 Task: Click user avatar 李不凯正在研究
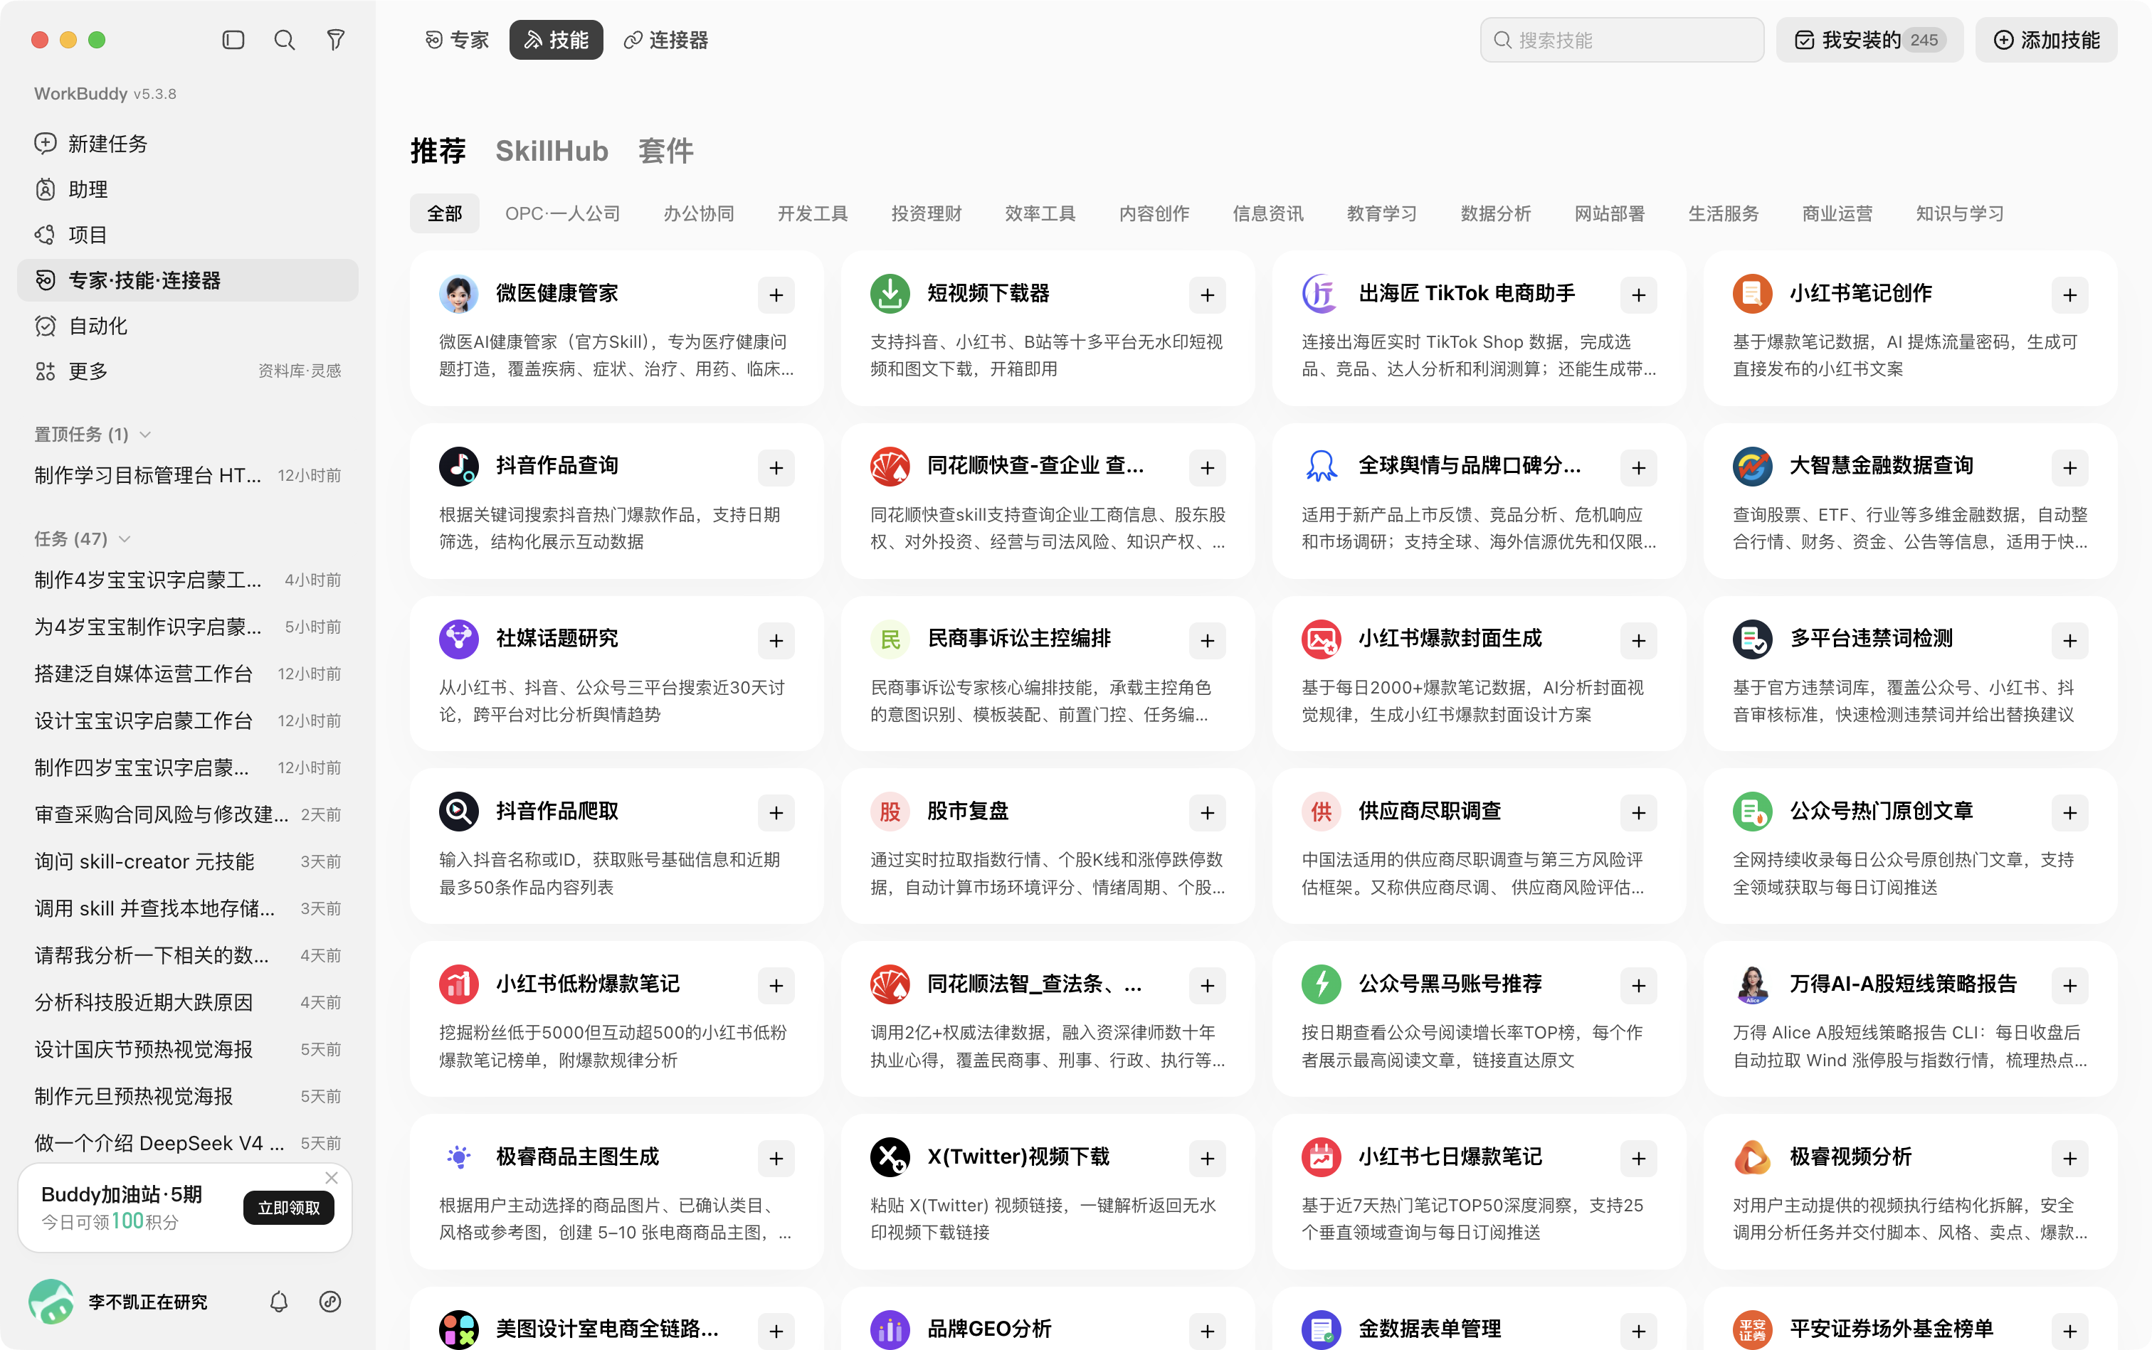pos(51,1302)
